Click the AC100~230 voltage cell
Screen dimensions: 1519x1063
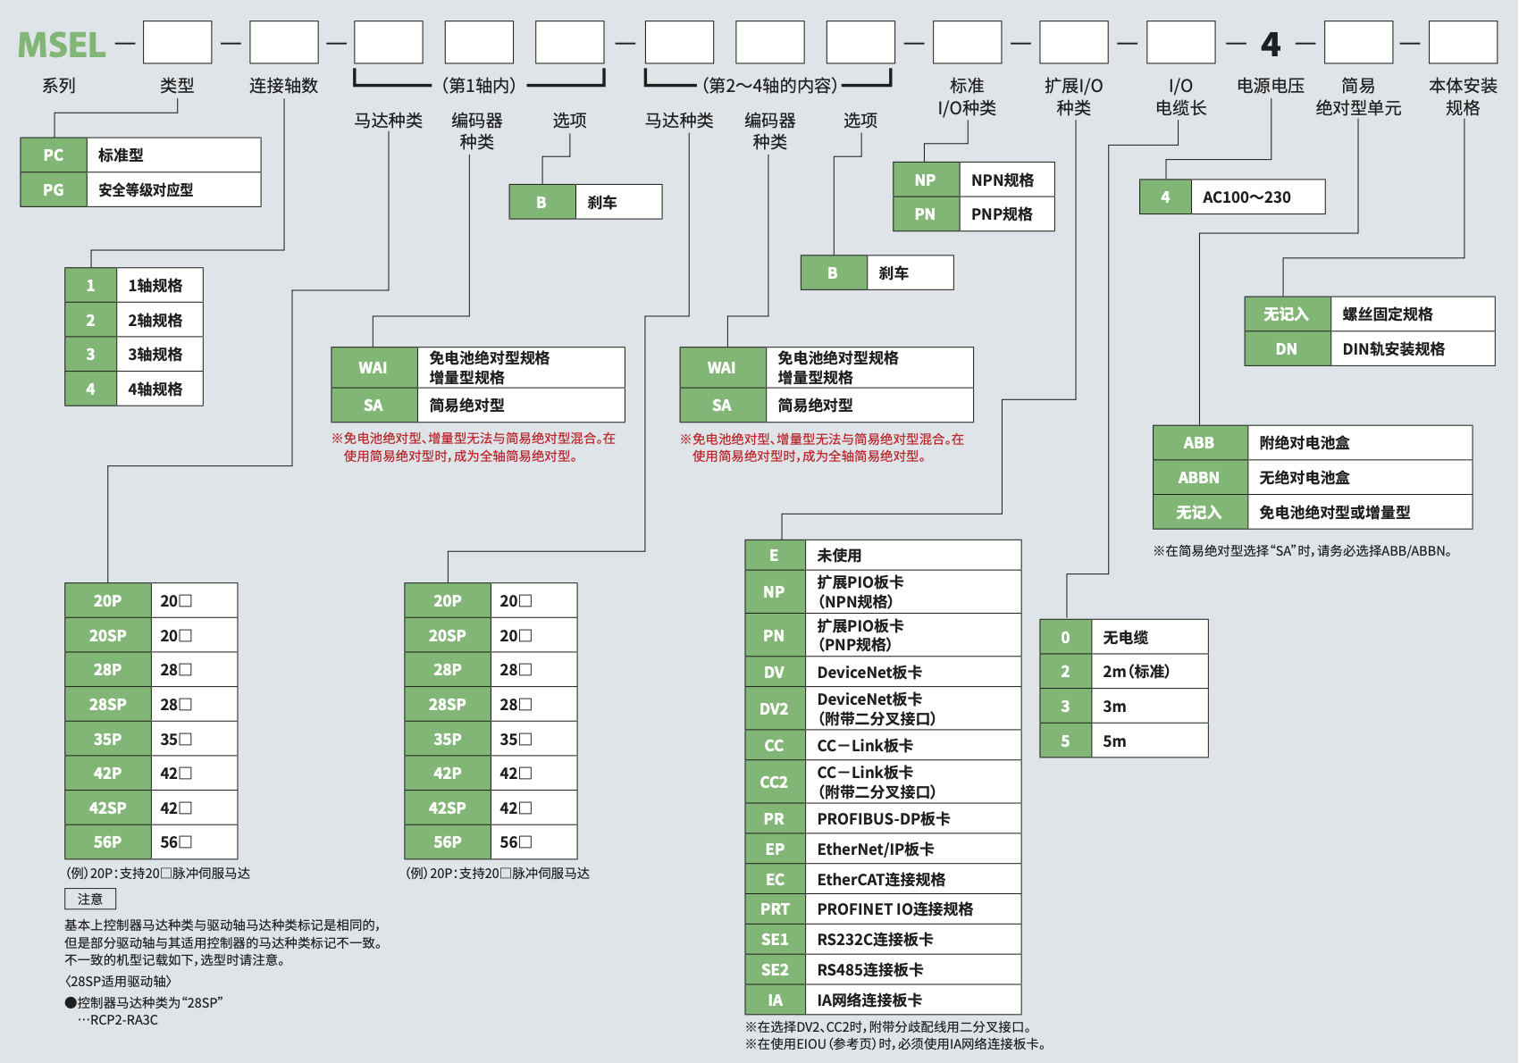pos(1258,197)
